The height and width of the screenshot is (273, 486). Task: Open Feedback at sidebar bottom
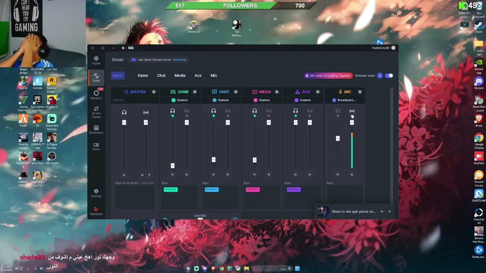pos(96,211)
